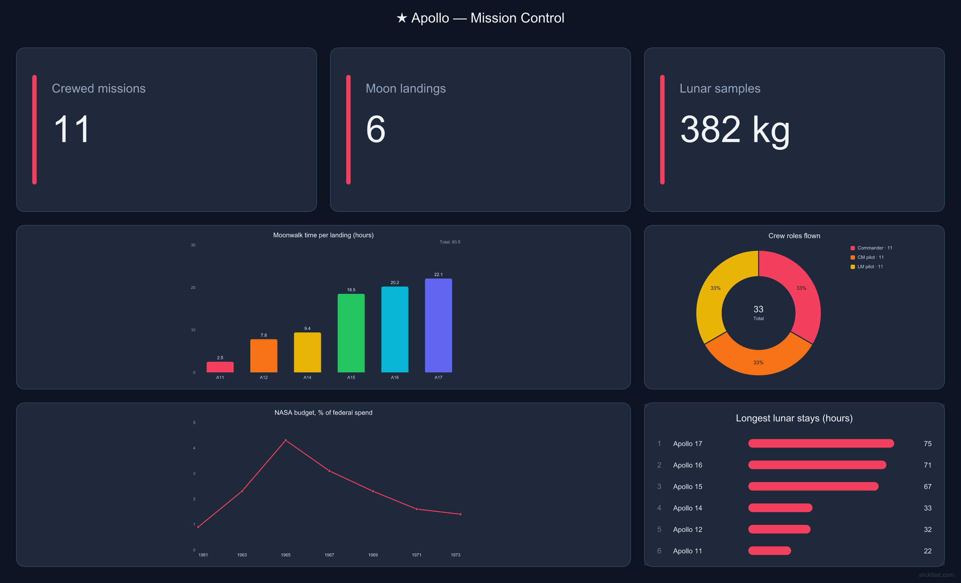The width and height of the screenshot is (961, 583).
Task: Select the Moon landings label
Action: [x=406, y=89]
